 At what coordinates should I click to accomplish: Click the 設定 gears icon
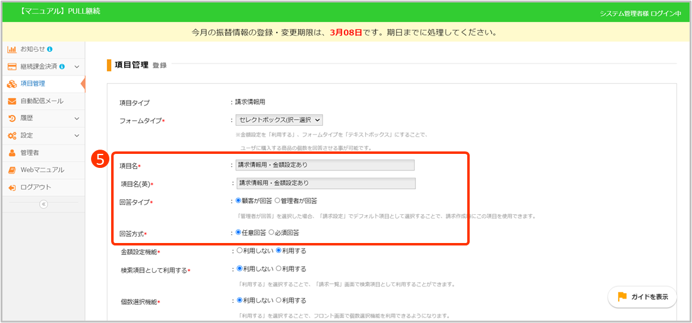12,135
